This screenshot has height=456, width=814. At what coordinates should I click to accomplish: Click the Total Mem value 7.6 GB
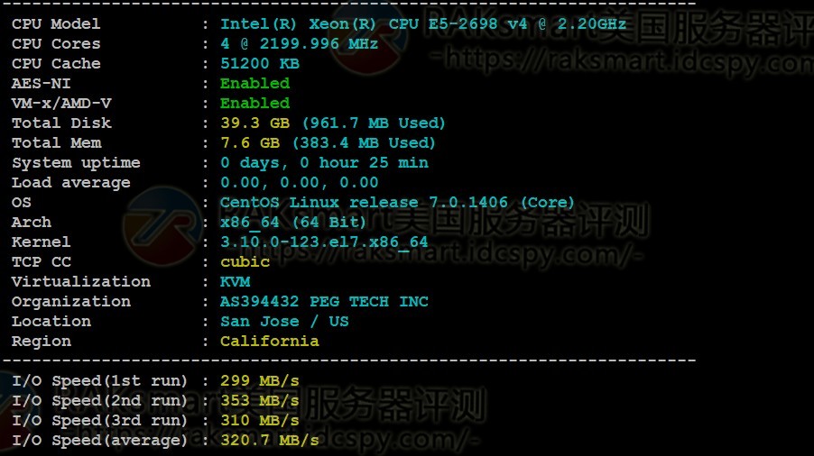point(328,142)
